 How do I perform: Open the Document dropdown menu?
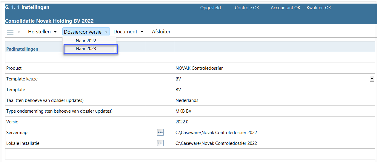[128, 32]
